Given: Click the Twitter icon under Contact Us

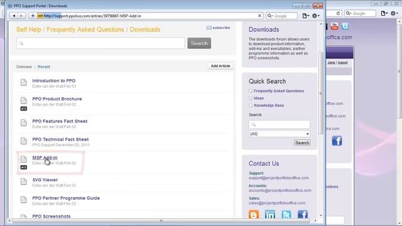Looking at the screenshot, I should [286, 214].
